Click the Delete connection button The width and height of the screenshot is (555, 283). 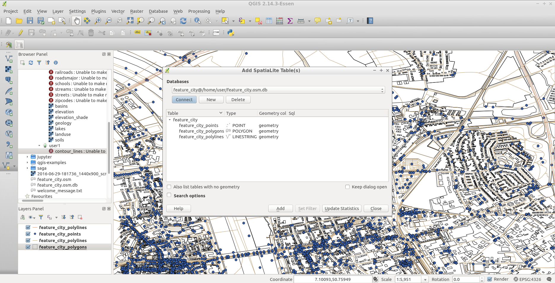(238, 100)
